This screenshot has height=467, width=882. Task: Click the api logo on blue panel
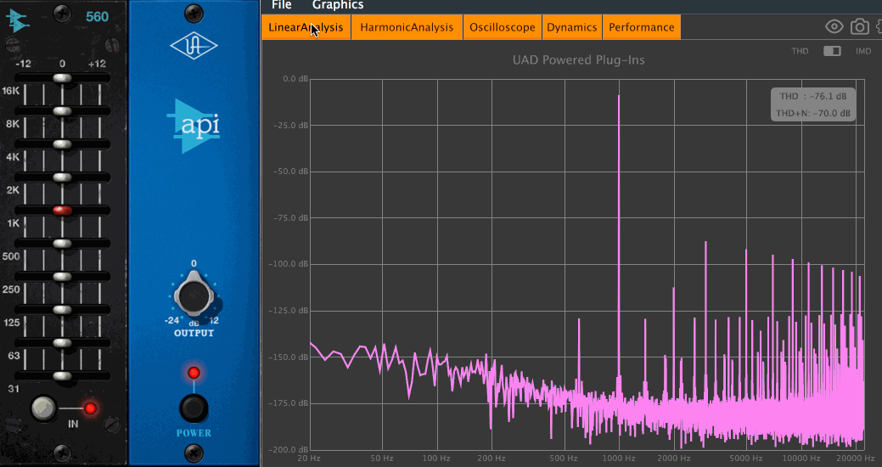194,126
